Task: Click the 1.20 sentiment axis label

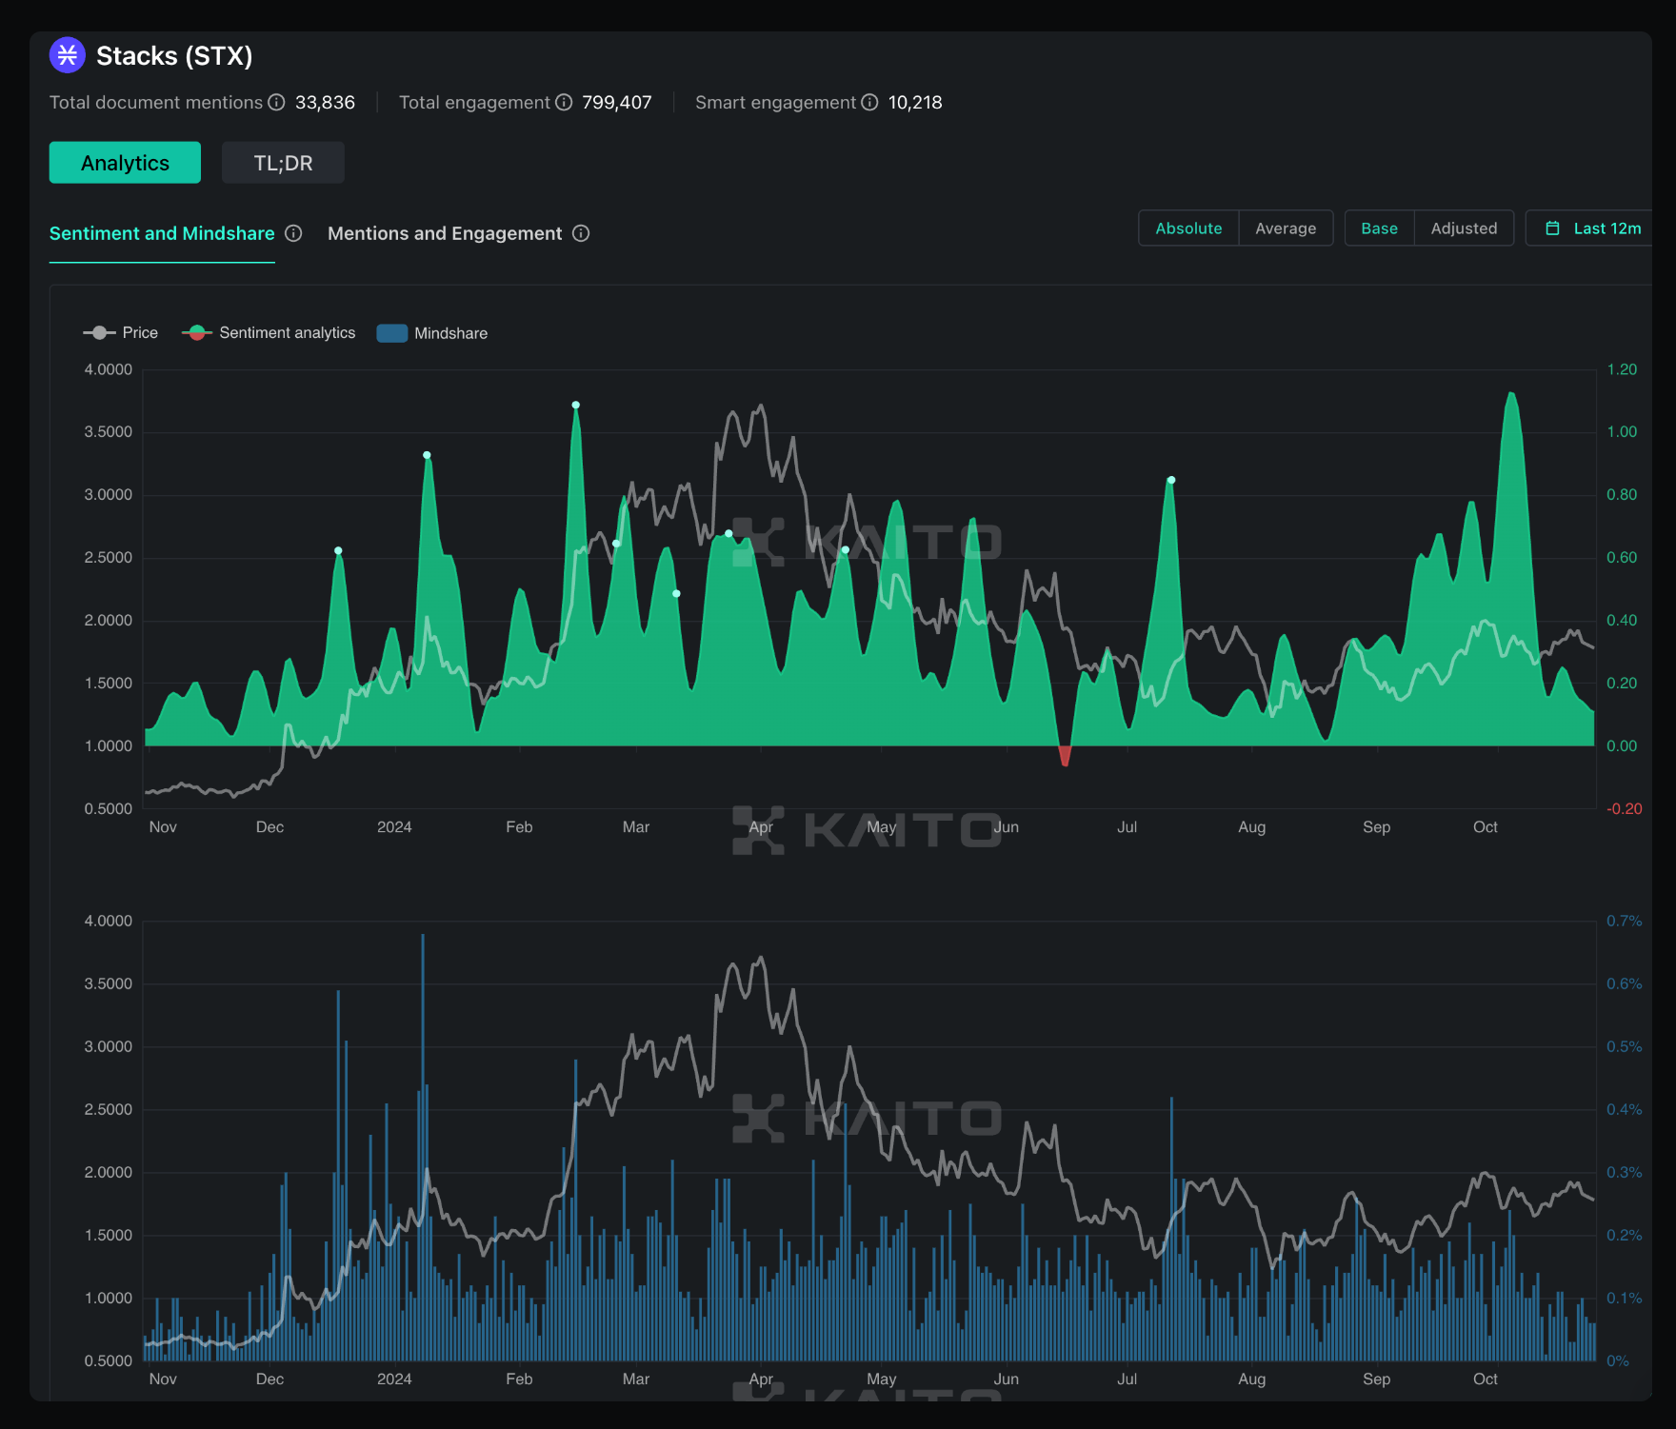Action: point(1622,369)
